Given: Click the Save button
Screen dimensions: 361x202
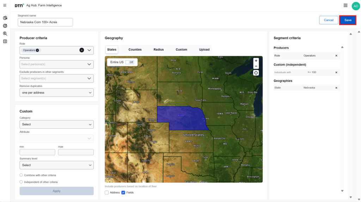Looking at the screenshot, I should pos(348,20).
